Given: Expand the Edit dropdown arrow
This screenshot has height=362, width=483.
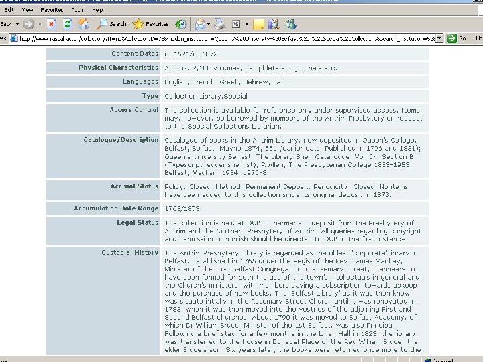Looking at the screenshot, I should [247, 23].
